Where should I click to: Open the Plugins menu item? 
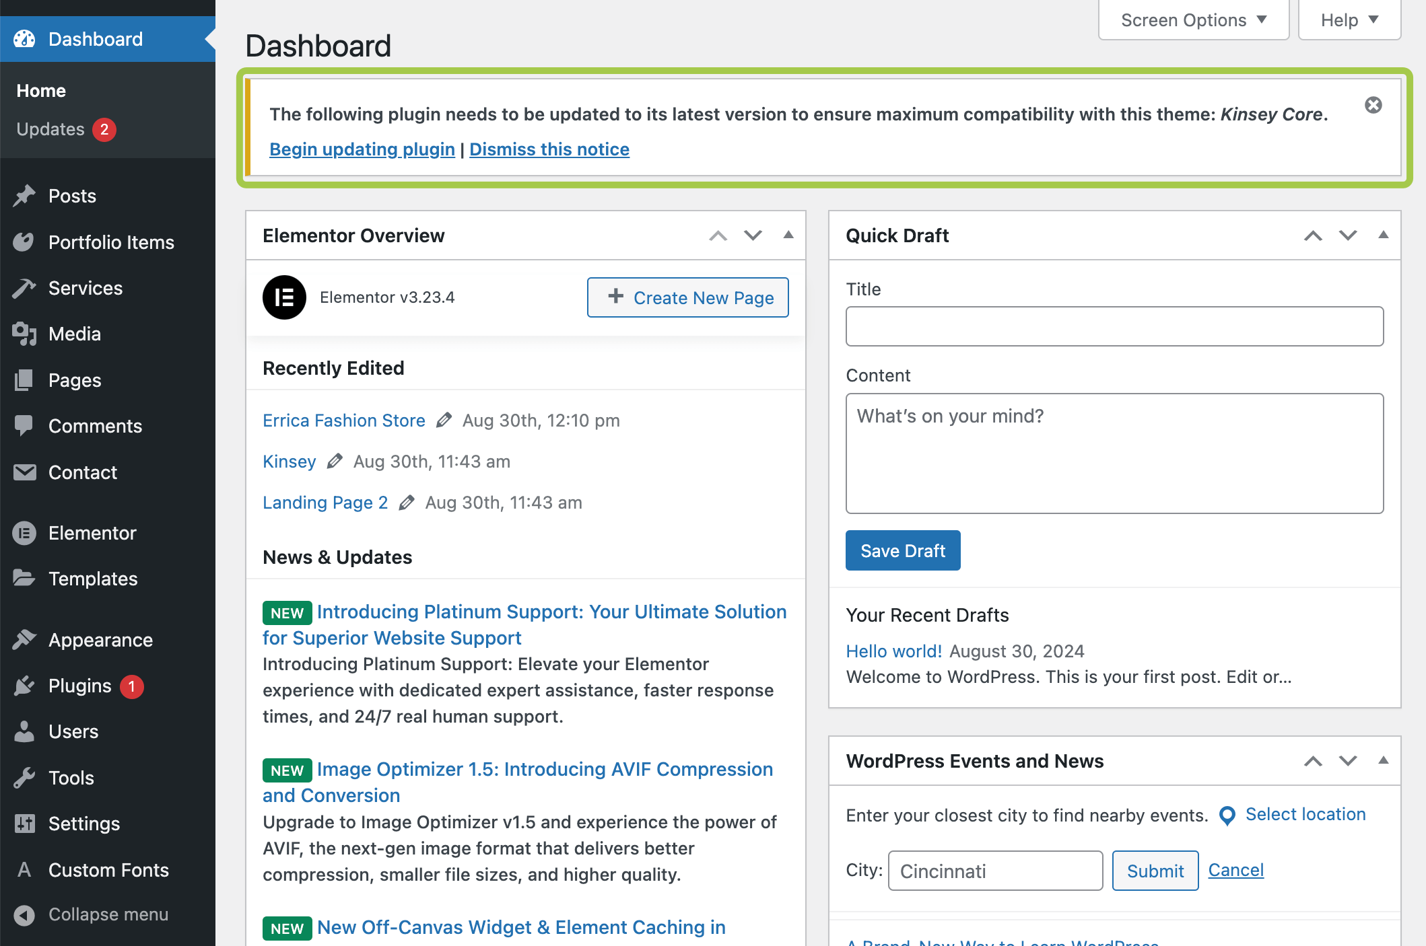pyautogui.click(x=79, y=686)
